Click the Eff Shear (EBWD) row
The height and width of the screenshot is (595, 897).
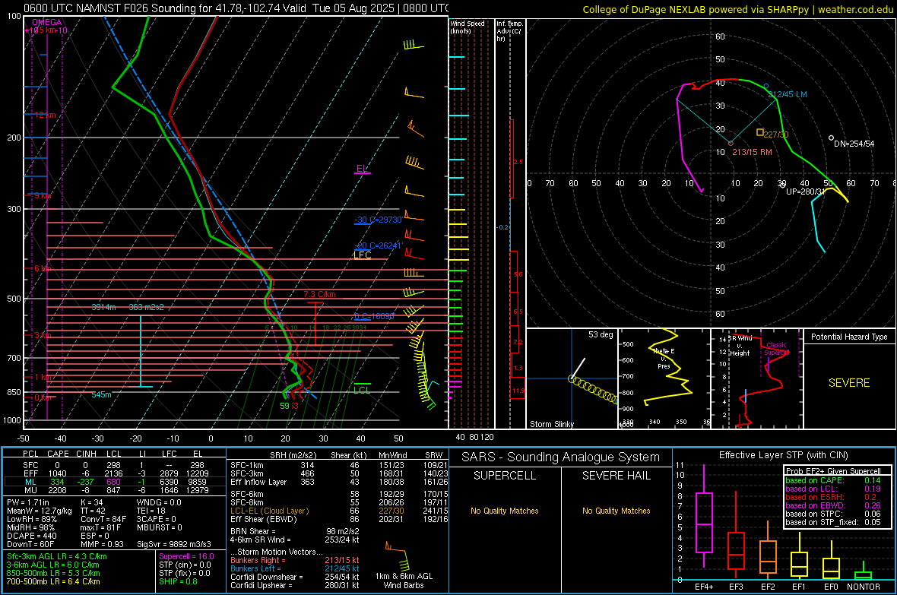339,520
